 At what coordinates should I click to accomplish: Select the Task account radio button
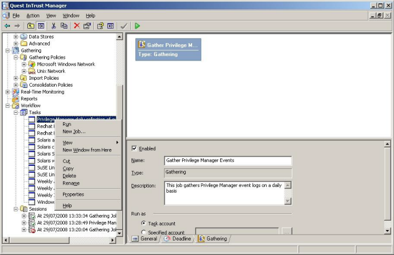[143, 223]
